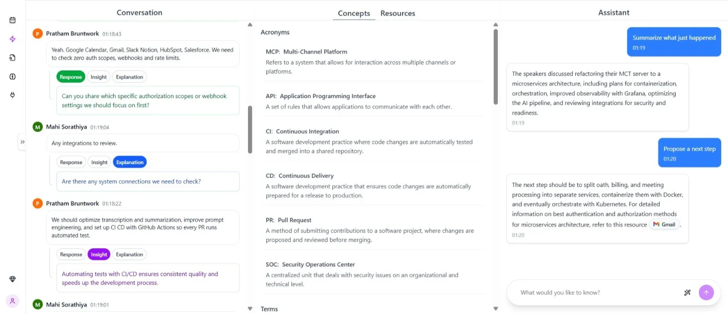Click the export/database icon in the sidebar

coord(12,57)
